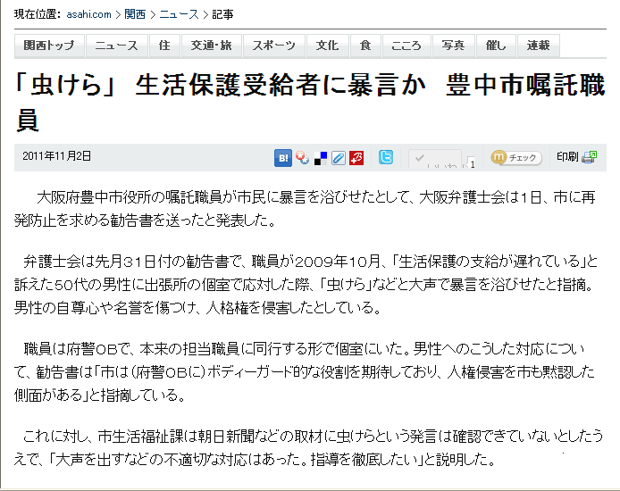Select the 連載 tab
620x491 pixels.
click(x=538, y=46)
